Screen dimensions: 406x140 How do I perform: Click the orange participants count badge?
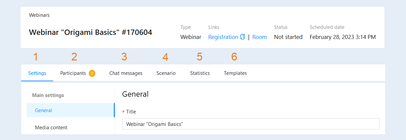point(92,73)
